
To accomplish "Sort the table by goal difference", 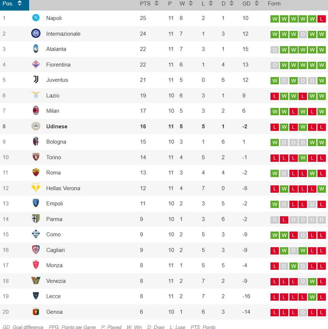I will 256,4.
